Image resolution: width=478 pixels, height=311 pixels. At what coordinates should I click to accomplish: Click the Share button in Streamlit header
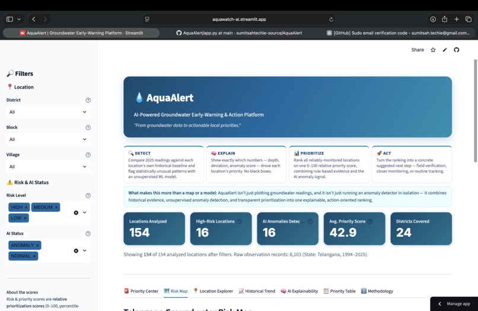418,50
